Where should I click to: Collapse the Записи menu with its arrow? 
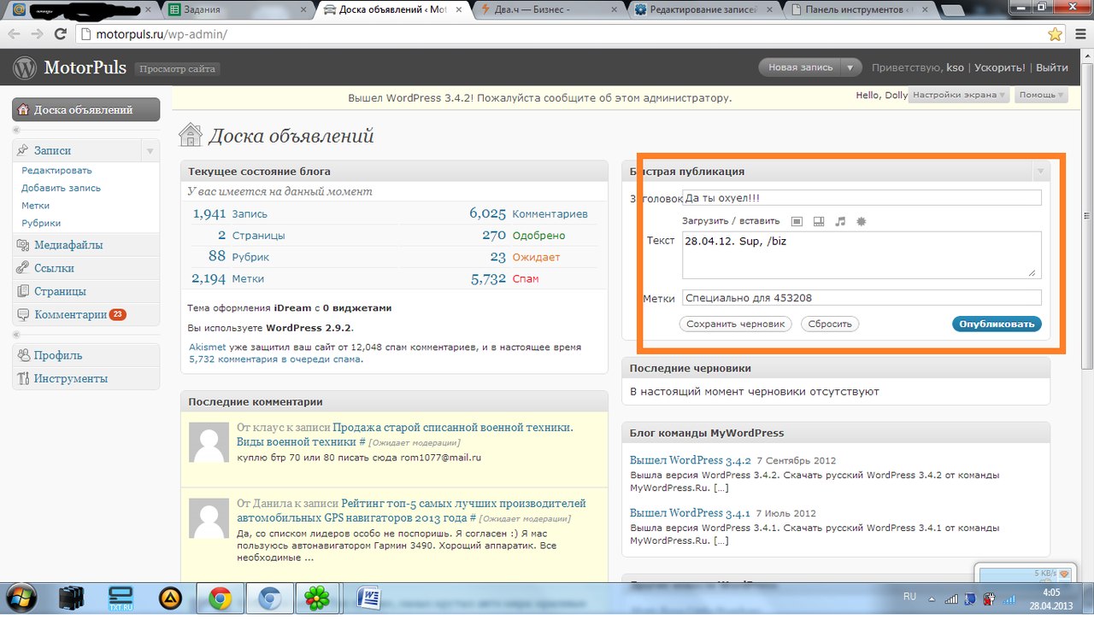[x=150, y=150]
